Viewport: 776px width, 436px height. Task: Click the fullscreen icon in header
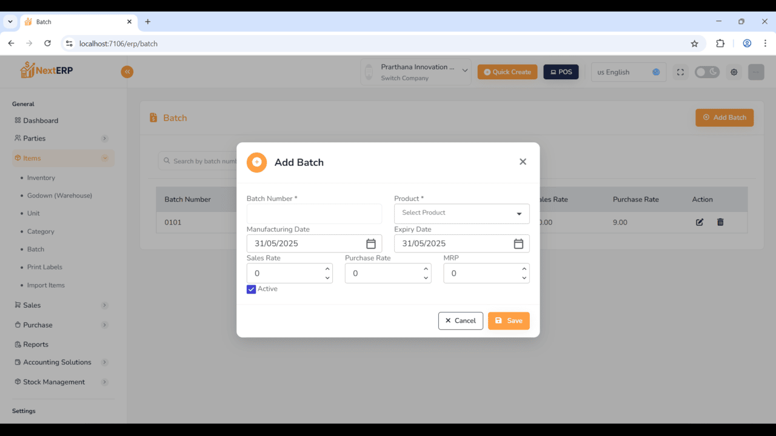pos(680,72)
